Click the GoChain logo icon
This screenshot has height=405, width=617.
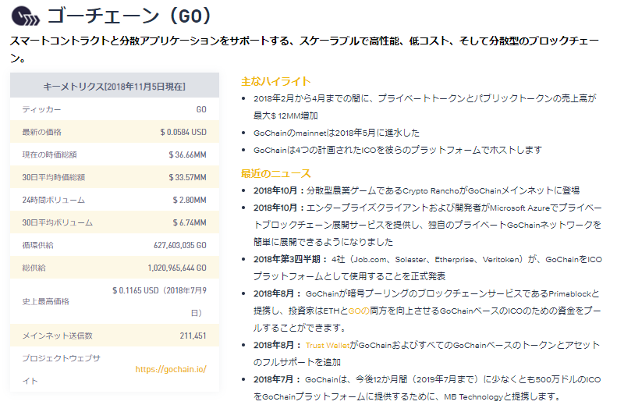click(24, 16)
